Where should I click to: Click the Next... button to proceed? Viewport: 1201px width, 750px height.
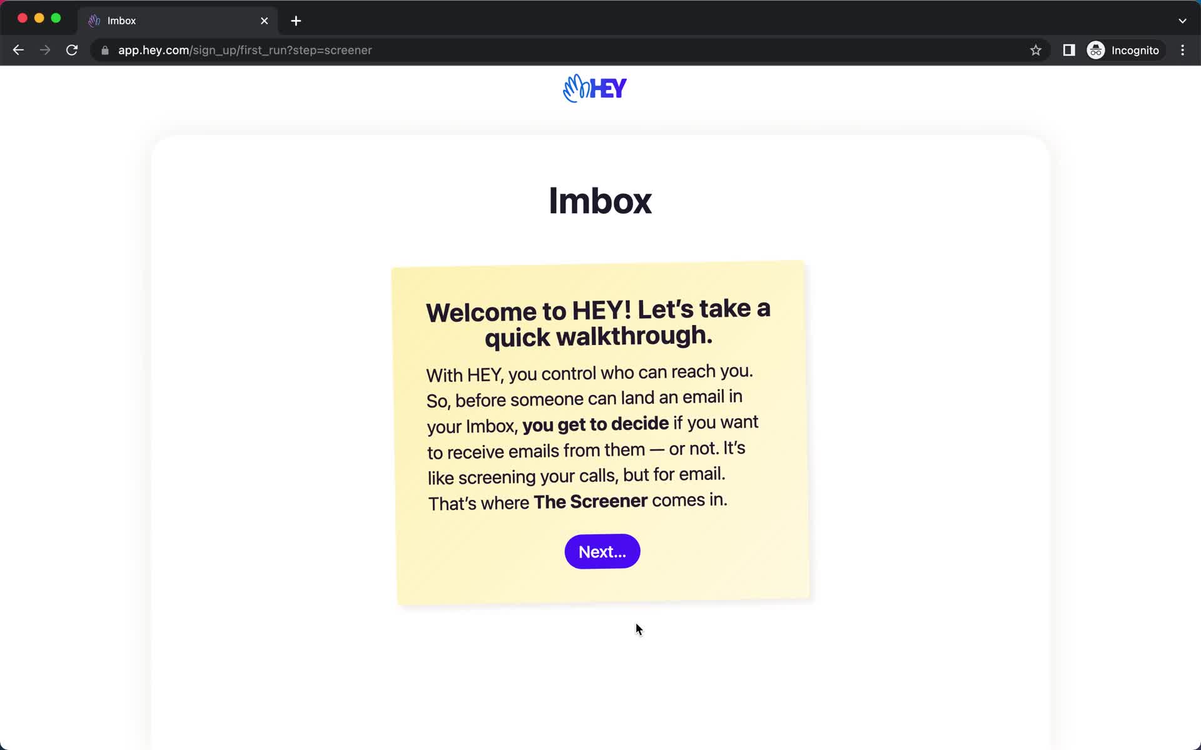click(602, 551)
